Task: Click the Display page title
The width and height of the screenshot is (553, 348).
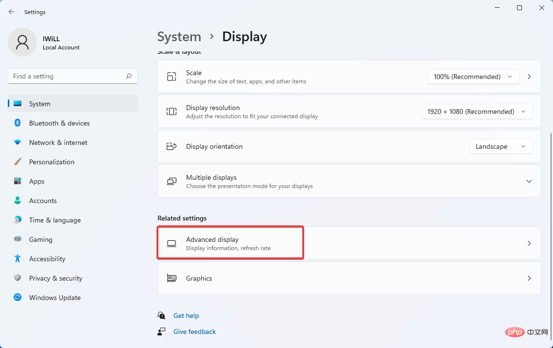Action: [x=244, y=37]
